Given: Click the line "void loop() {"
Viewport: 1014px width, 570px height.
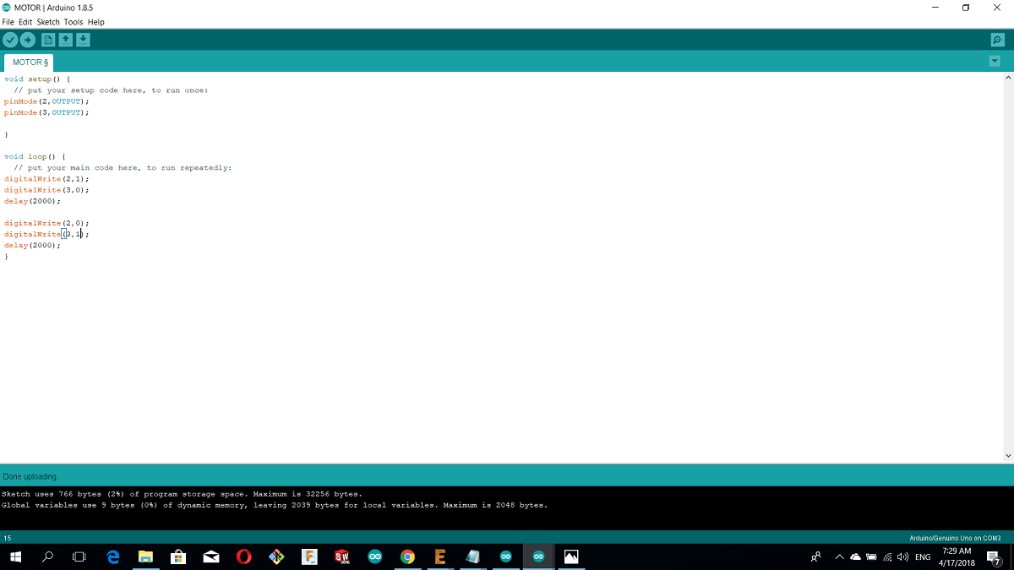Looking at the screenshot, I should 35,156.
